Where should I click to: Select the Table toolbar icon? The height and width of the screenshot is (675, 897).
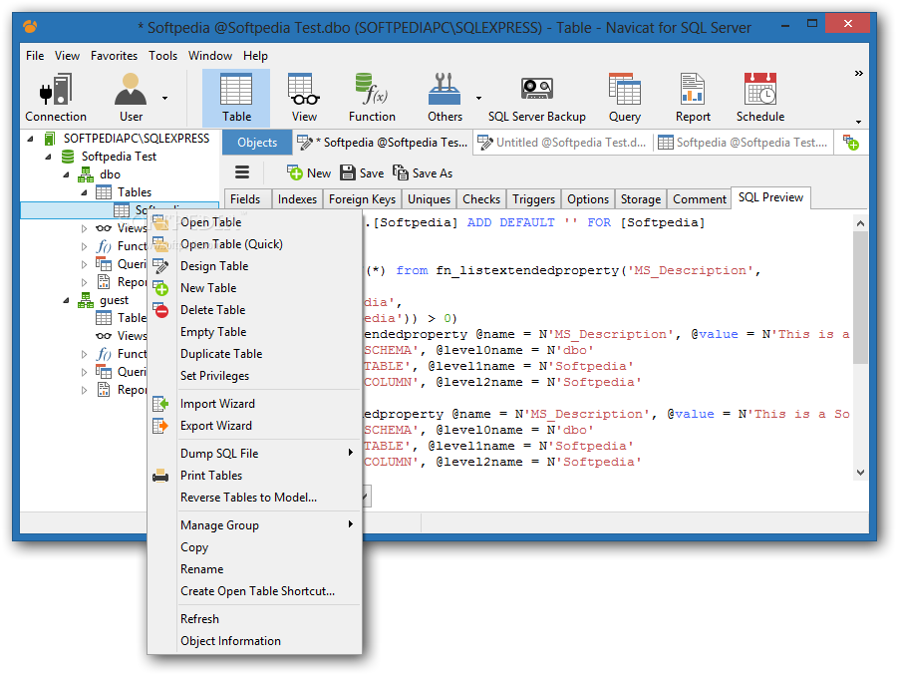[236, 98]
